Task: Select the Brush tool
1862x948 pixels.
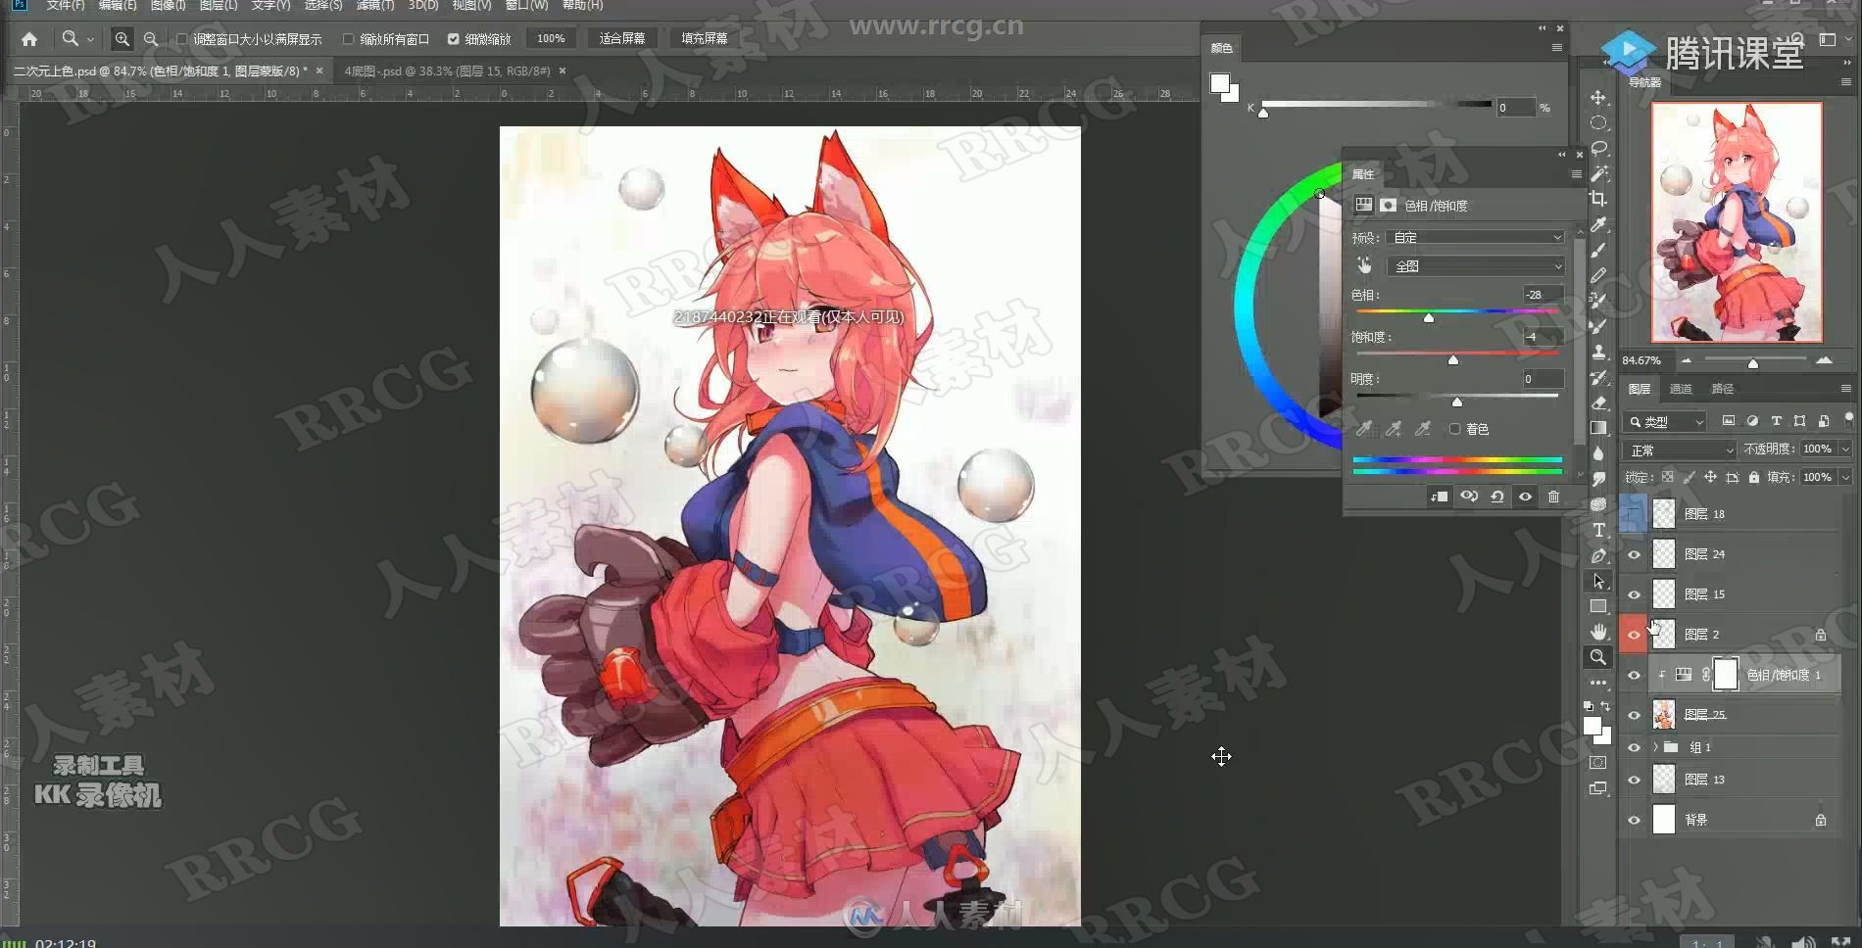Action: pos(1598,250)
